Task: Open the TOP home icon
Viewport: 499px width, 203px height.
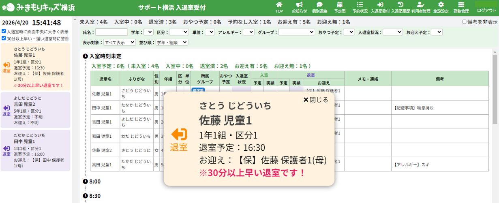Action: pos(279,7)
